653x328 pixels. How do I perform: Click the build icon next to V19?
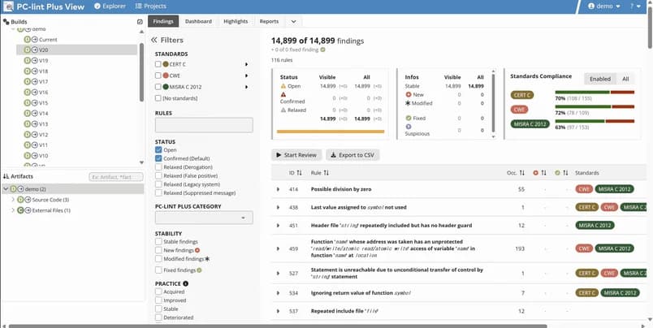click(27, 61)
